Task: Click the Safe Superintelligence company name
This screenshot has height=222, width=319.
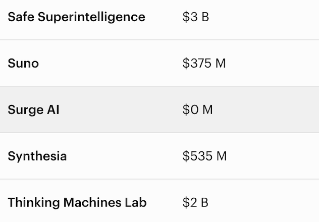Action: 76,17
